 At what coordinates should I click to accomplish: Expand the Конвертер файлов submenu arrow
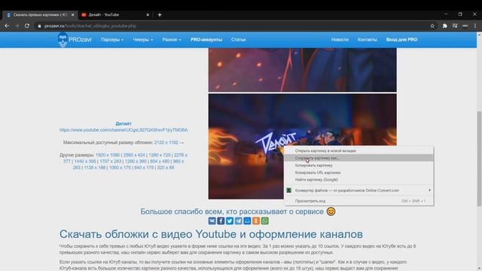[429, 190]
